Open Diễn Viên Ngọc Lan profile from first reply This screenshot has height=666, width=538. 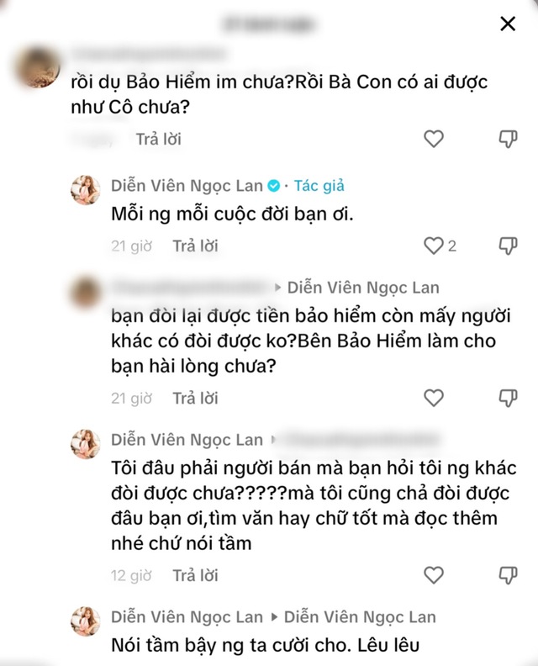[x=187, y=186]
